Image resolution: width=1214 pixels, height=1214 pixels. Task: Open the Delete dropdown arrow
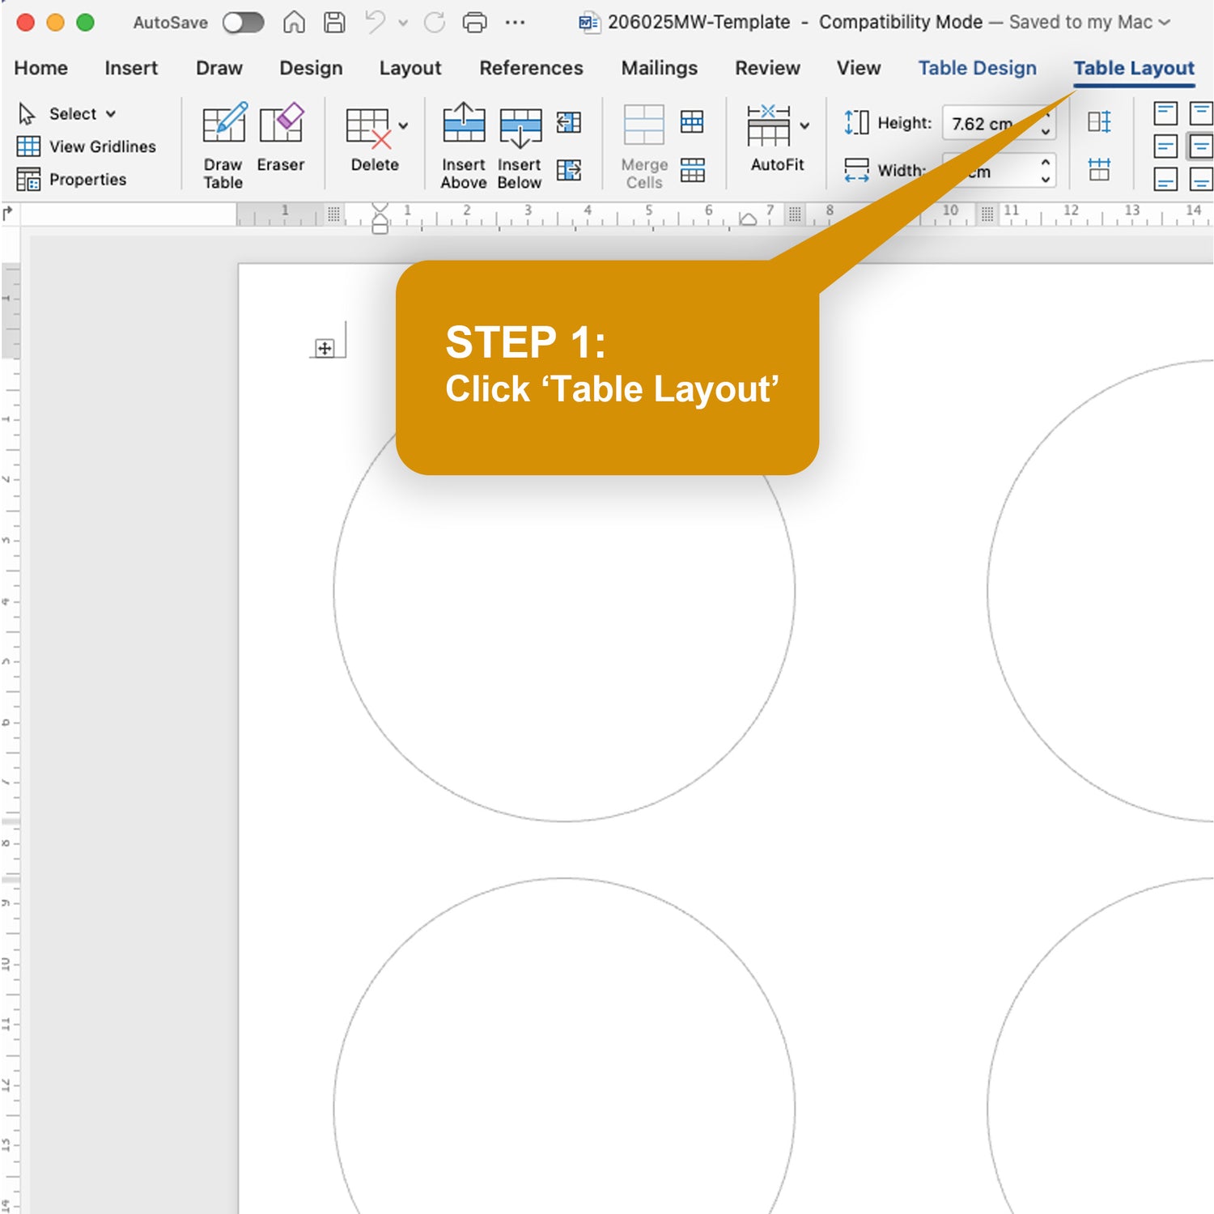tap(403, 126)
